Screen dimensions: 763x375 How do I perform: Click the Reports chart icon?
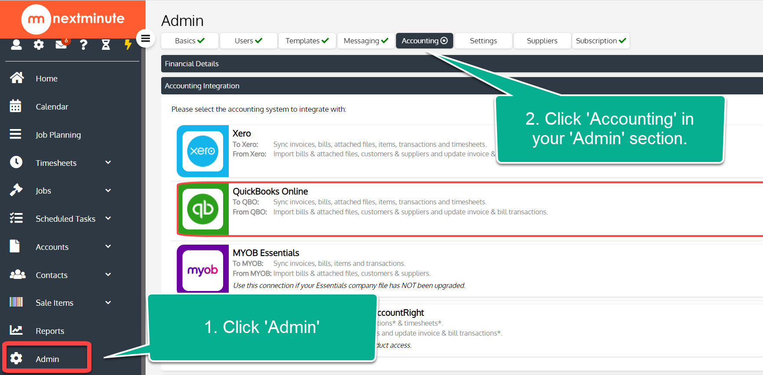click(x=16, y=330)
